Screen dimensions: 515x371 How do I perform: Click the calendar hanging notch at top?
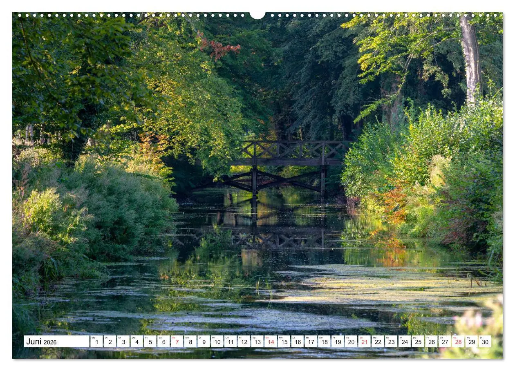pyautogui.click(x=257, y=16)
